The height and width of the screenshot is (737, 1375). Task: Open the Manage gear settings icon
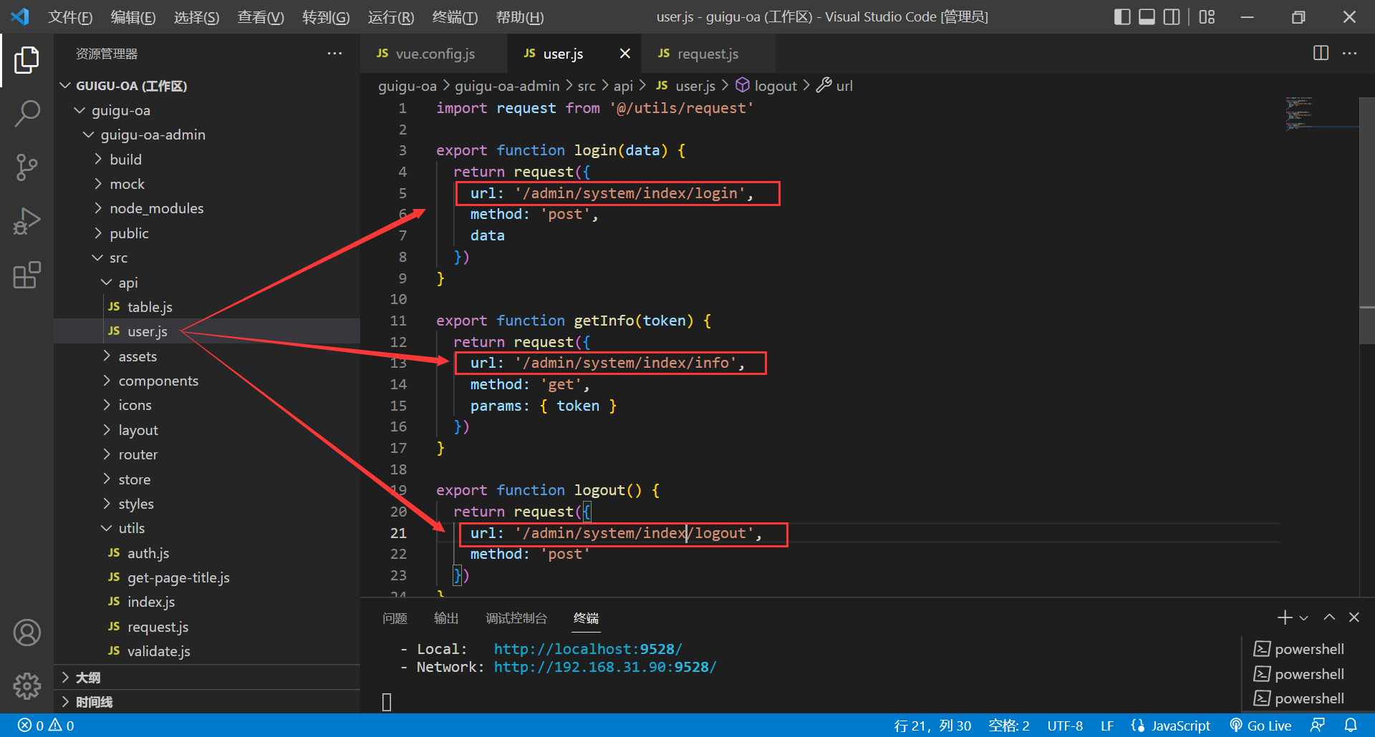point(26,685)
